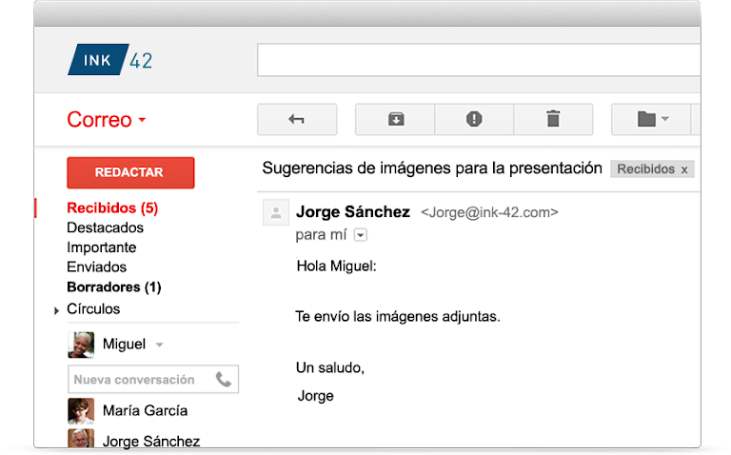Screen dimensions: 731x455
Task: Click the phone call icon
Action: 224,380
